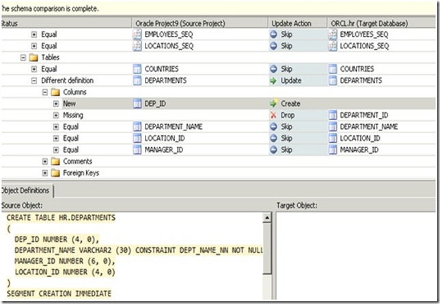Open the Object Definitions tab
This screenshot has width=440, height=304.
pyautogui.click(x=26, y=191)
